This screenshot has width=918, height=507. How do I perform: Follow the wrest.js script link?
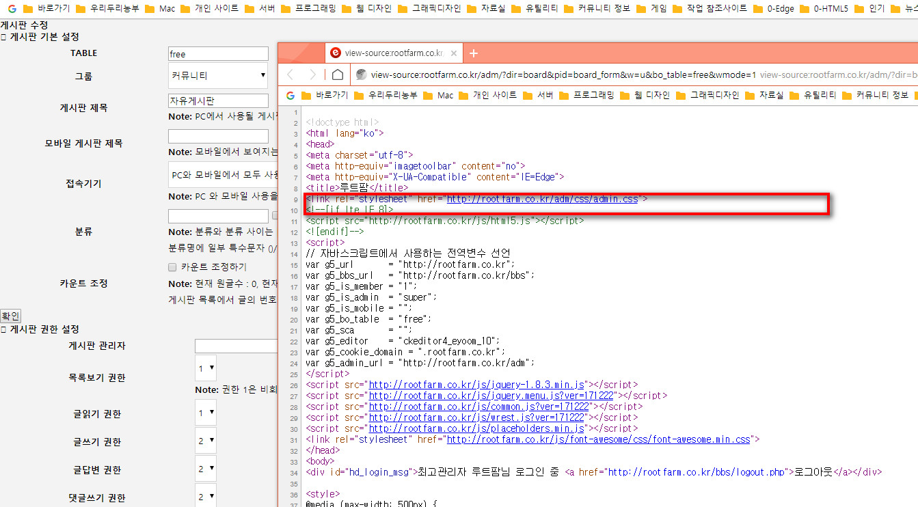[479, 417]
